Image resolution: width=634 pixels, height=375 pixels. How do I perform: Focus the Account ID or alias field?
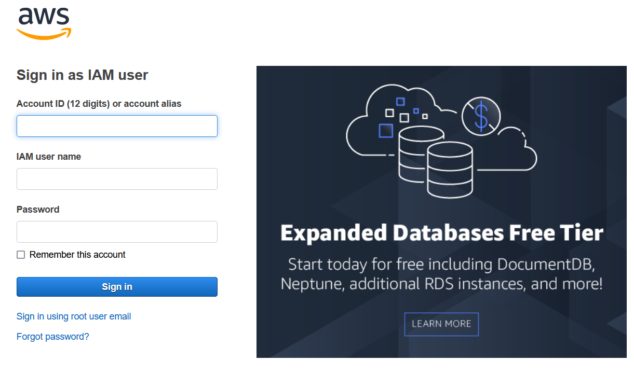pyautogui.click(x=117, y=126)
